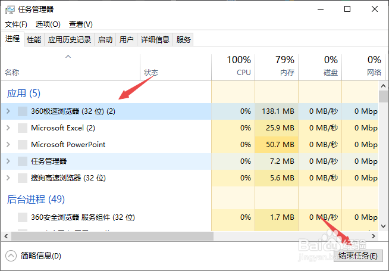Select the 任务管理器 row name in the list
389x271 pixels.
(x=49, y=161)
